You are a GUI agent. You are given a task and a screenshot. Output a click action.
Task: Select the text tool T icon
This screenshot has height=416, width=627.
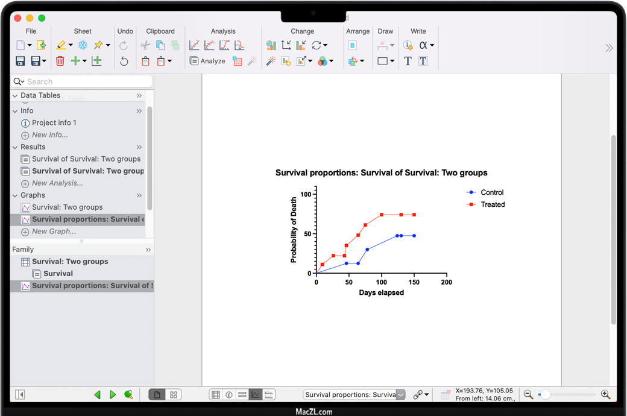(408, 61)
